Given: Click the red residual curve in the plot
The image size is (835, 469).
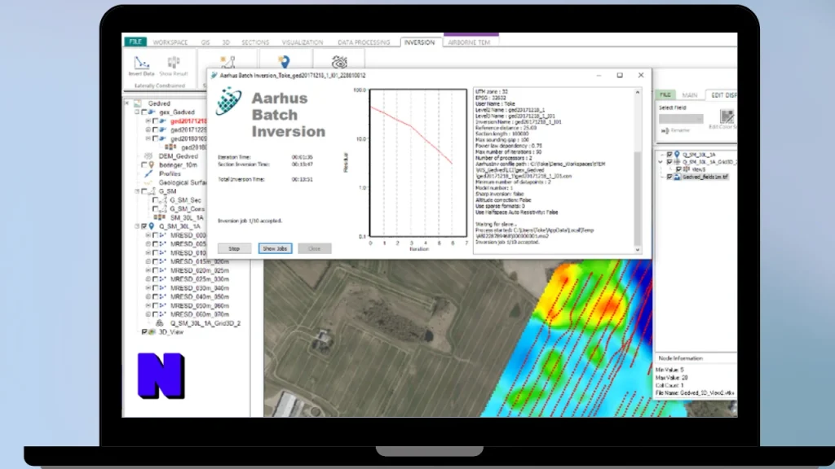Looking at the screenshot, I should 411,126.
